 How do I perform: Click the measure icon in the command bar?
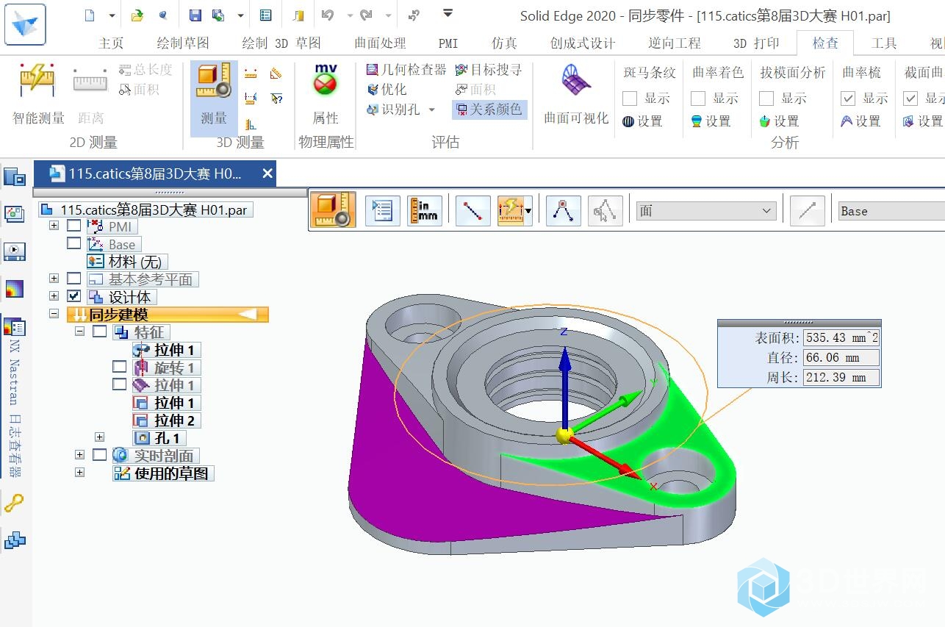click(x=334, y=210)
